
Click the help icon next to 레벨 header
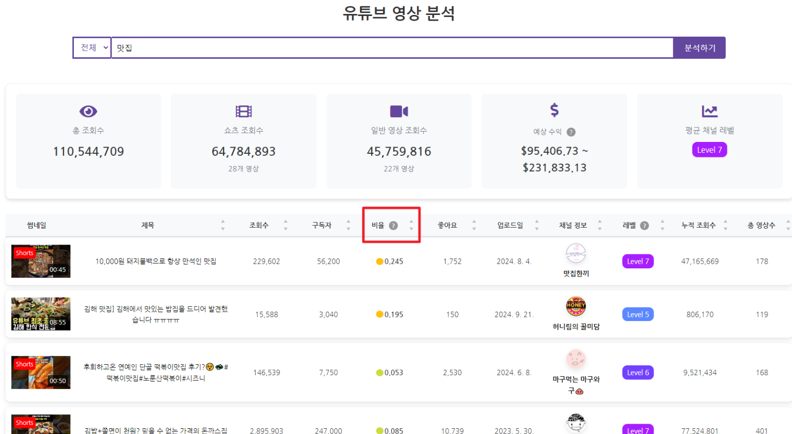click(x=644, y=226)
